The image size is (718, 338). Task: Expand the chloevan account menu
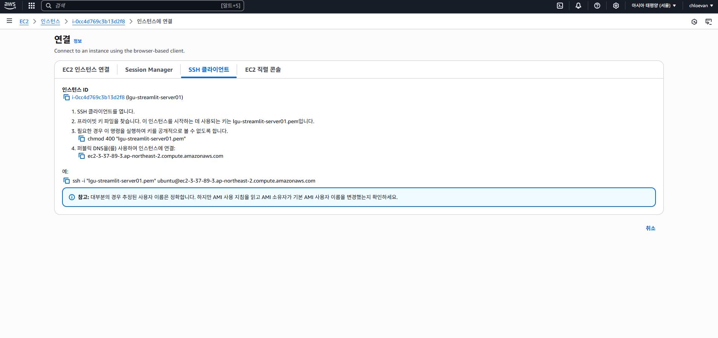[x=701, y=6]
